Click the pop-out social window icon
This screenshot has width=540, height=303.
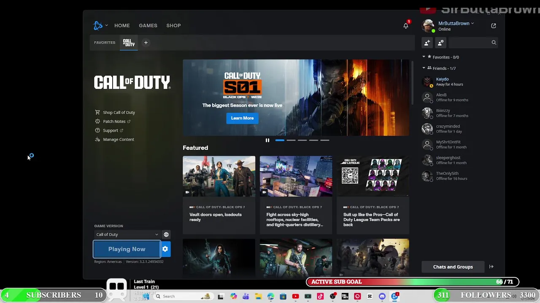click(494, 26)
